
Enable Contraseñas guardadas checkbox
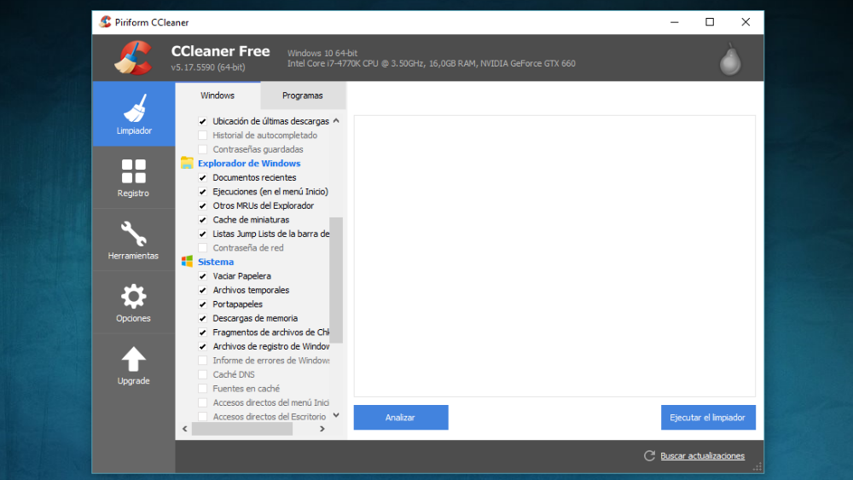(203, 149)
